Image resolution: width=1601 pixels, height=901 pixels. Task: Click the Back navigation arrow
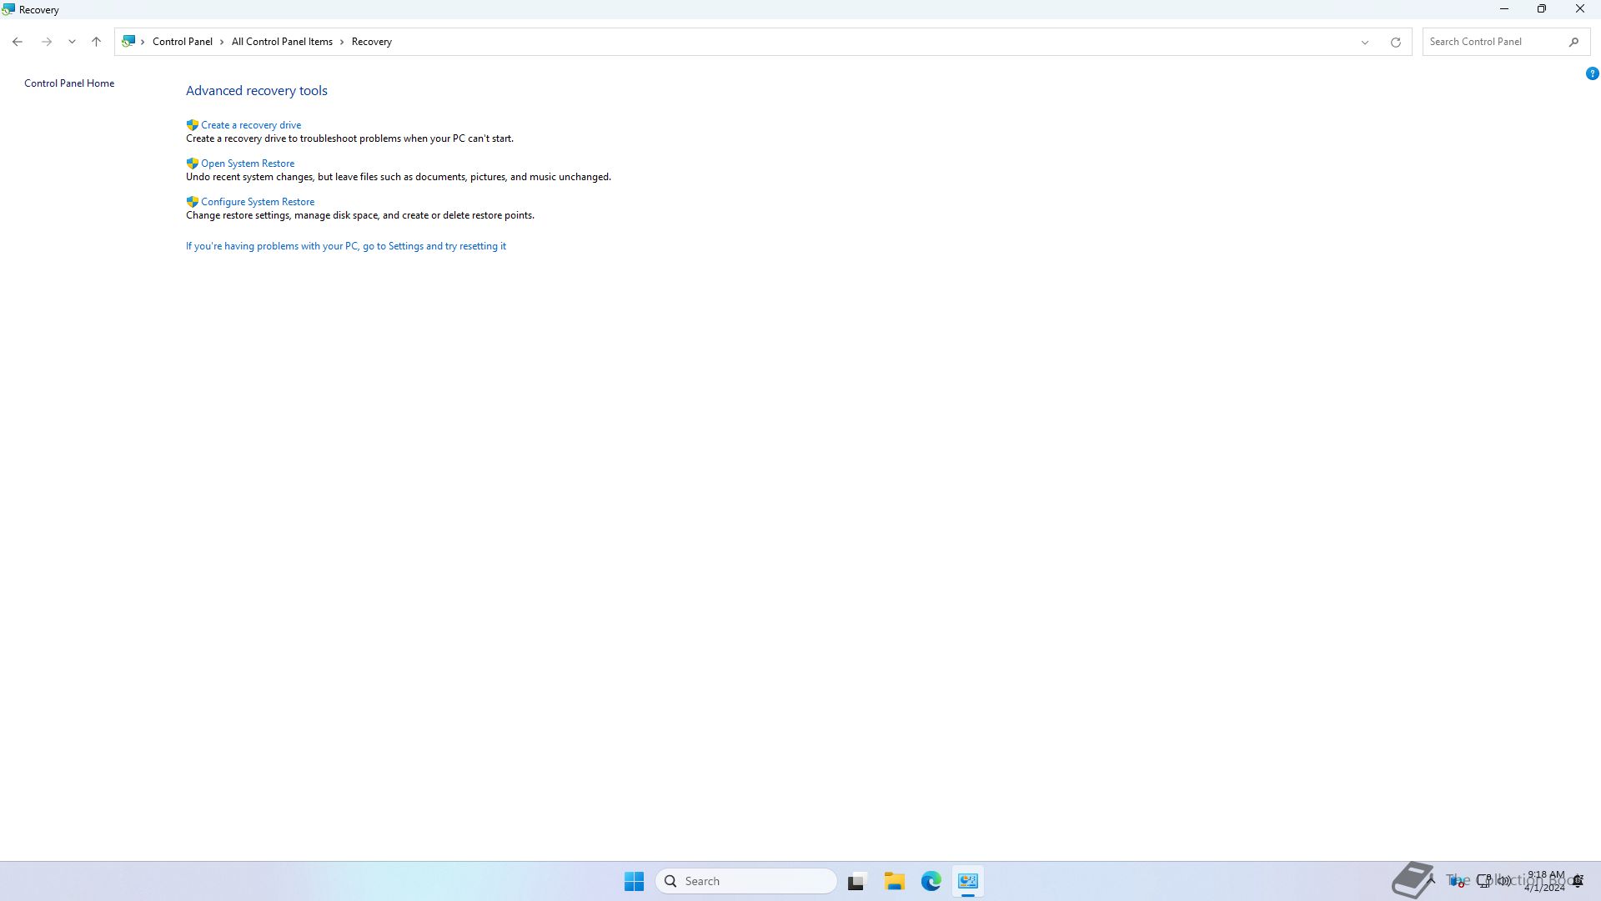pyautogui.click(x=18, y=42)
